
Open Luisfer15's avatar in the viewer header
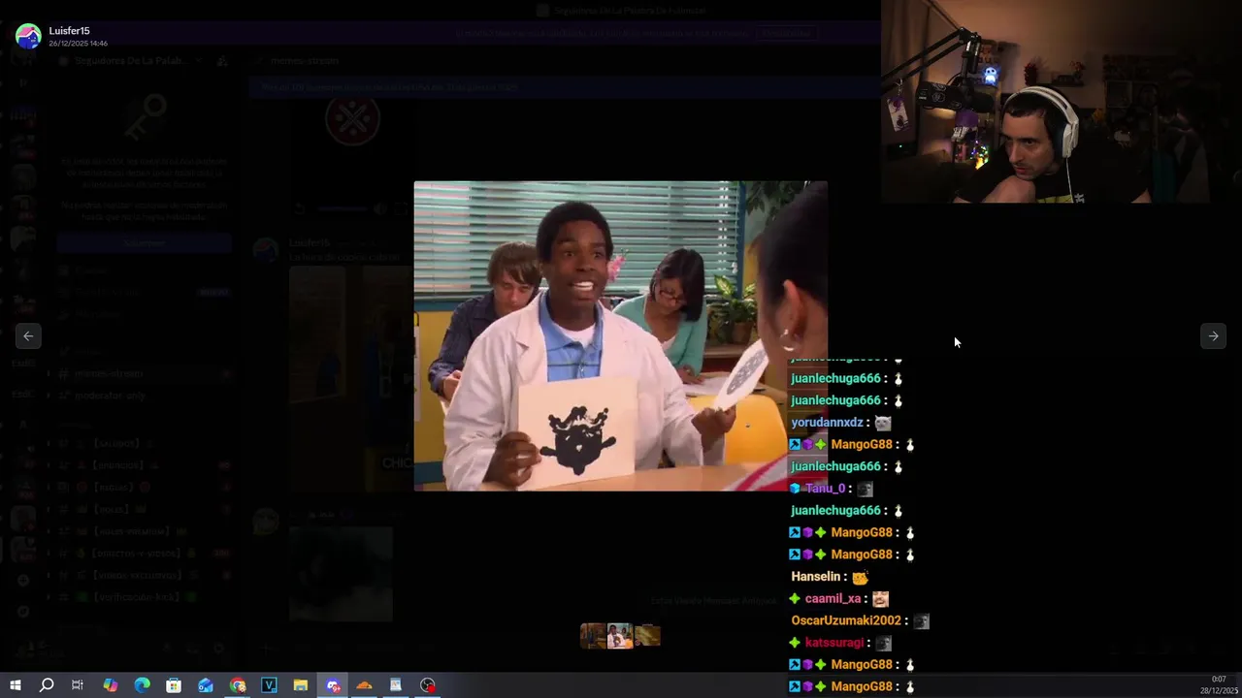pyautogui.click(x=28, y=37)
